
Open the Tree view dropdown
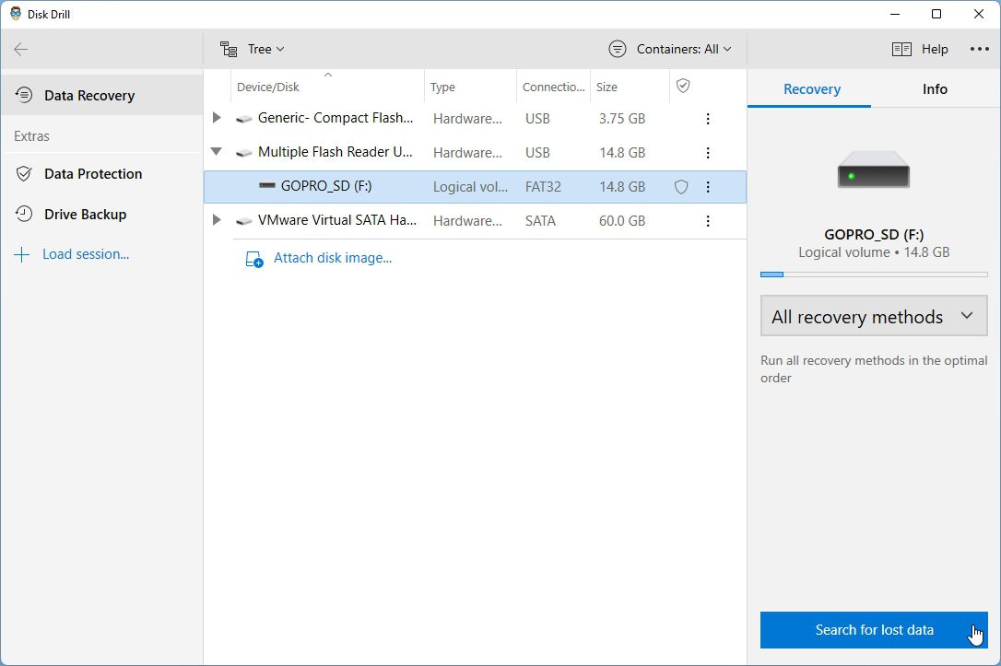265,49
